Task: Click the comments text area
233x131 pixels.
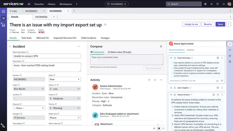Action: coord(127,59)
